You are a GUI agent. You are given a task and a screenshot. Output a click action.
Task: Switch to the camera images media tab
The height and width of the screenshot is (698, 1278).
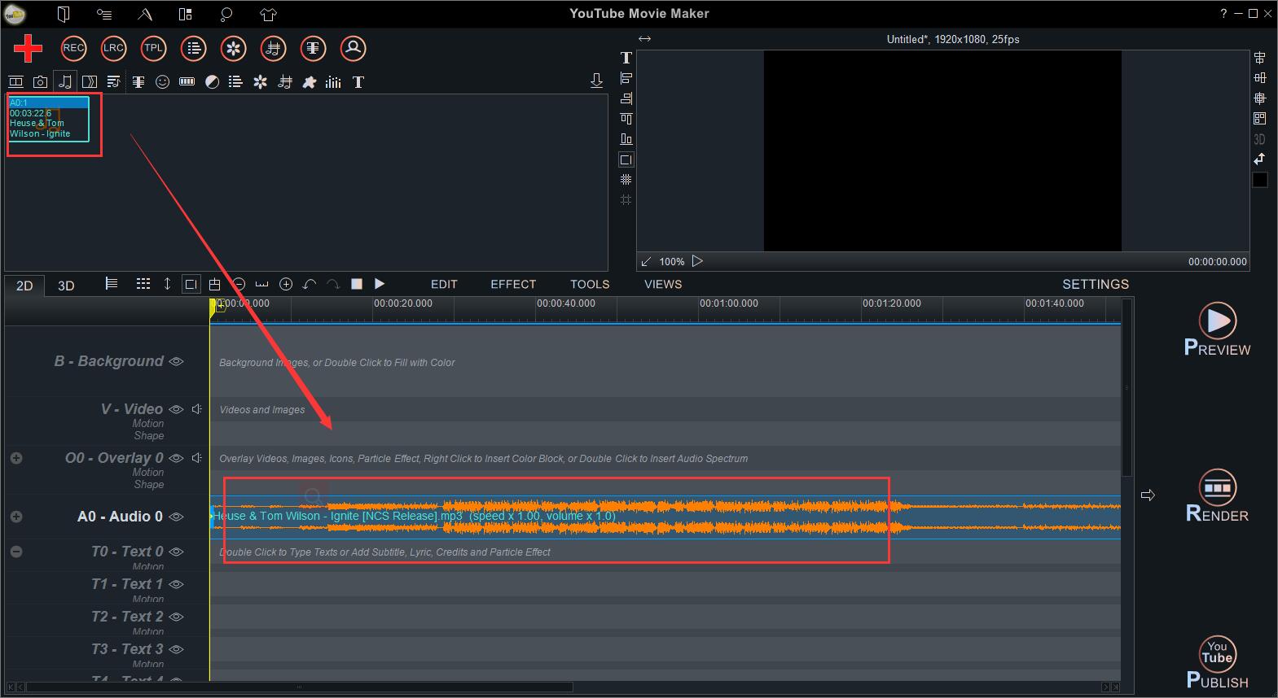pos(40,81)
